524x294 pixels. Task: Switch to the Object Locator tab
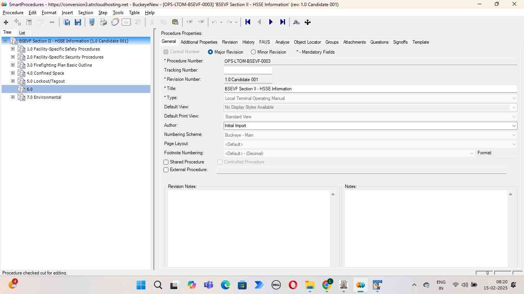point(307,42)
